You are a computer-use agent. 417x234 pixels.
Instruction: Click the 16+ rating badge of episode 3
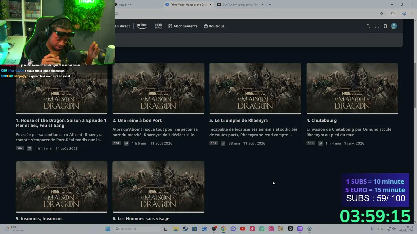coord(213,143)
